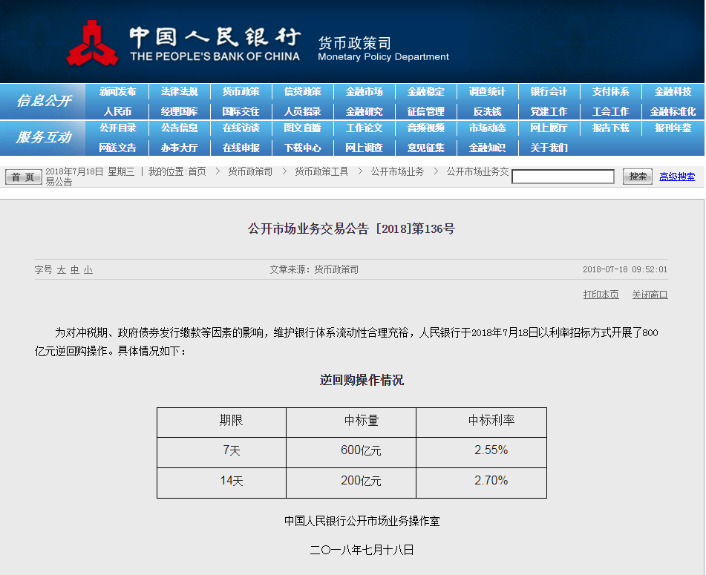This screenshot has height=575, width=706.
Task: Click the 关闭窗口 close window link
Action: coord(650,295)
